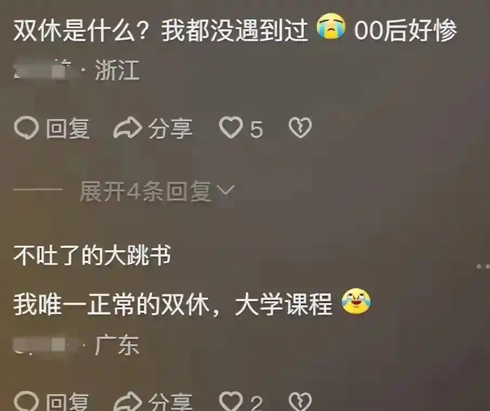Click the crying emoji in the first comment
The height and width of the screenshot is (411, 490).
(331, 28)
